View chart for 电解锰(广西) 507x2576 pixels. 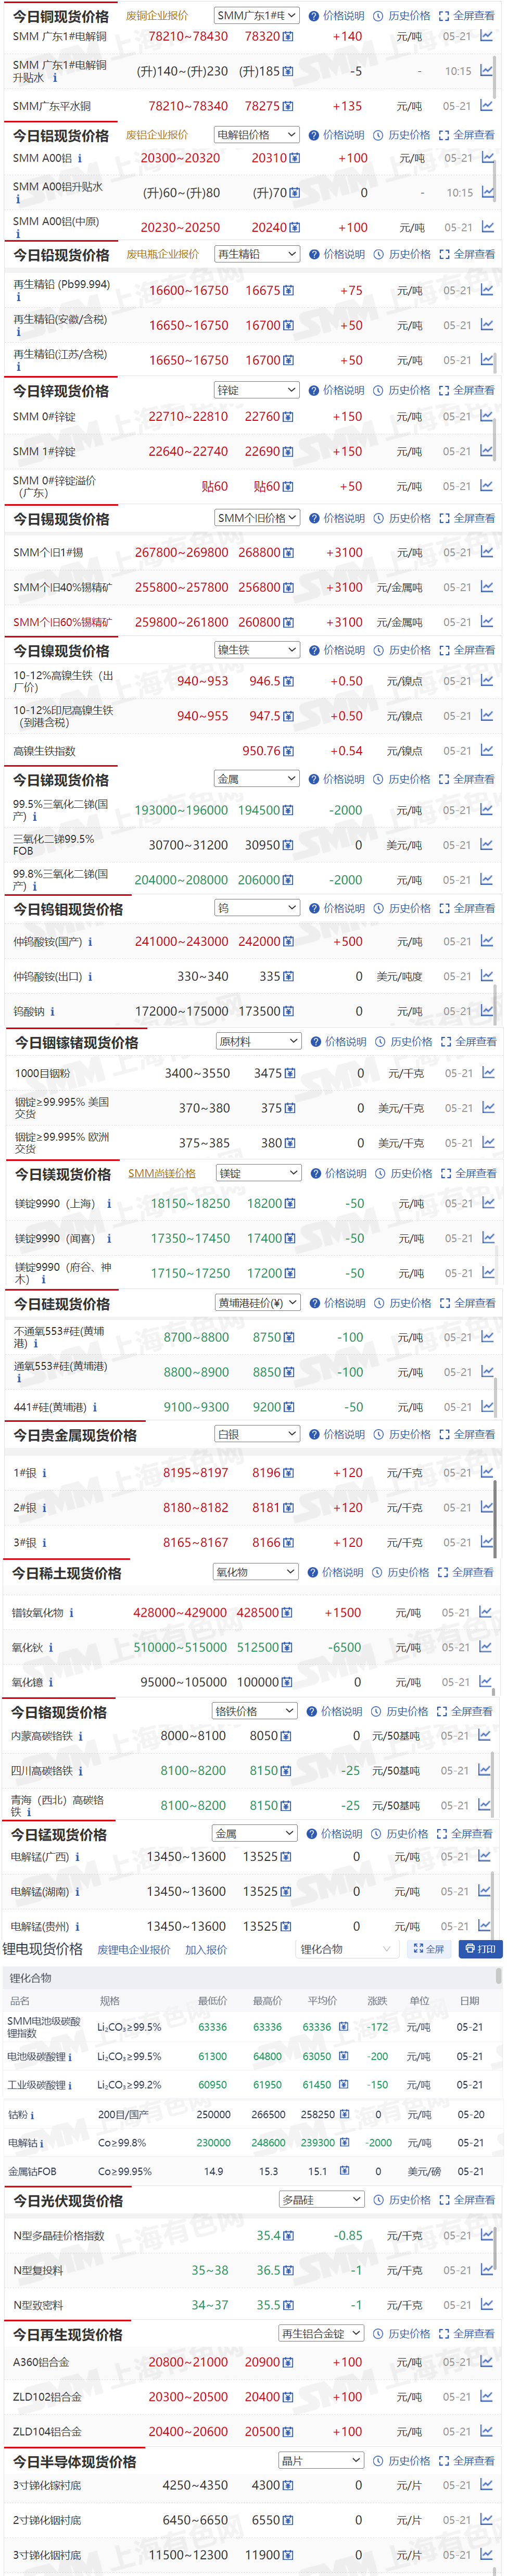[x=484, y=1857]
